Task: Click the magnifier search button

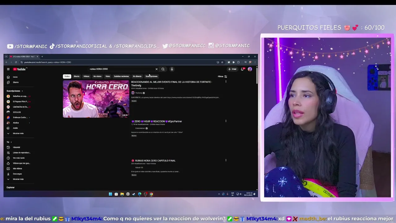Action: click(x=163, y=69)
